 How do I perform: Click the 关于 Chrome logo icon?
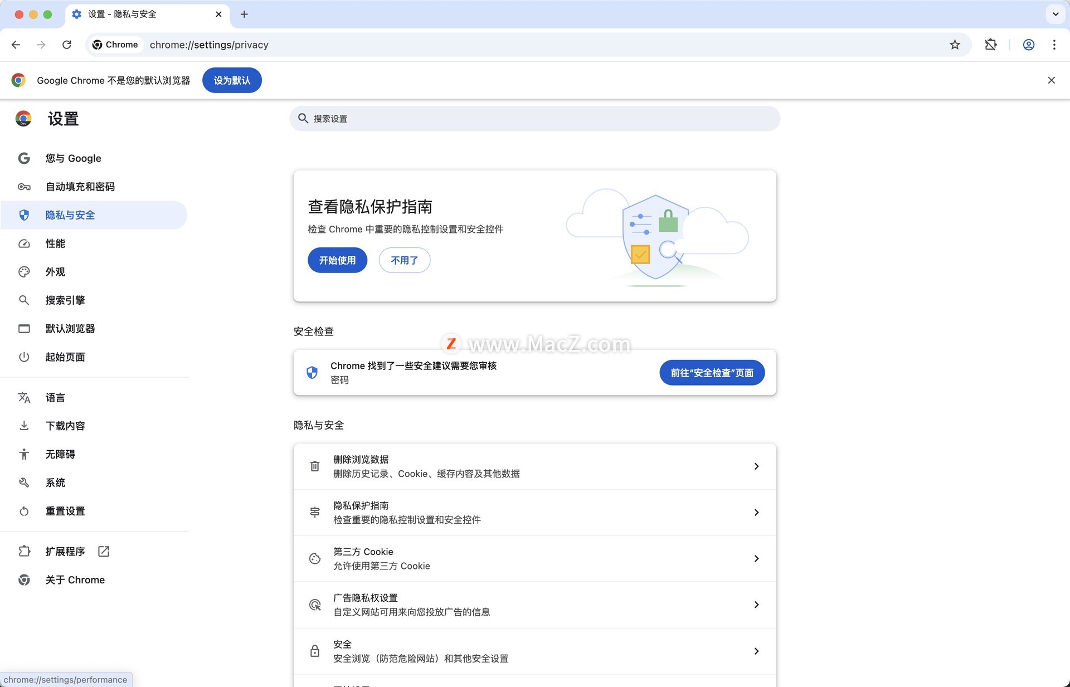pyautogui.click(x=24, y=579)
